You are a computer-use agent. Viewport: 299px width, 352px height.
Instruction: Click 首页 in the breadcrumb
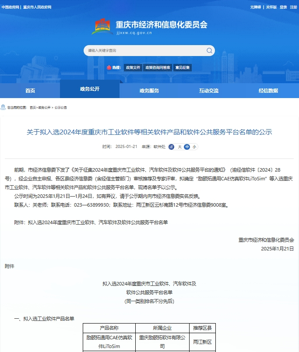(33, 108)
